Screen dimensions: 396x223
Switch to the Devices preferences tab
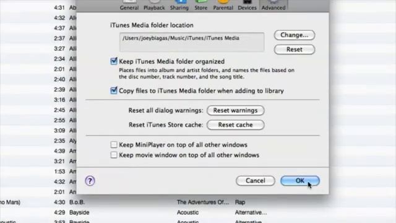click(x=247, y=6)
